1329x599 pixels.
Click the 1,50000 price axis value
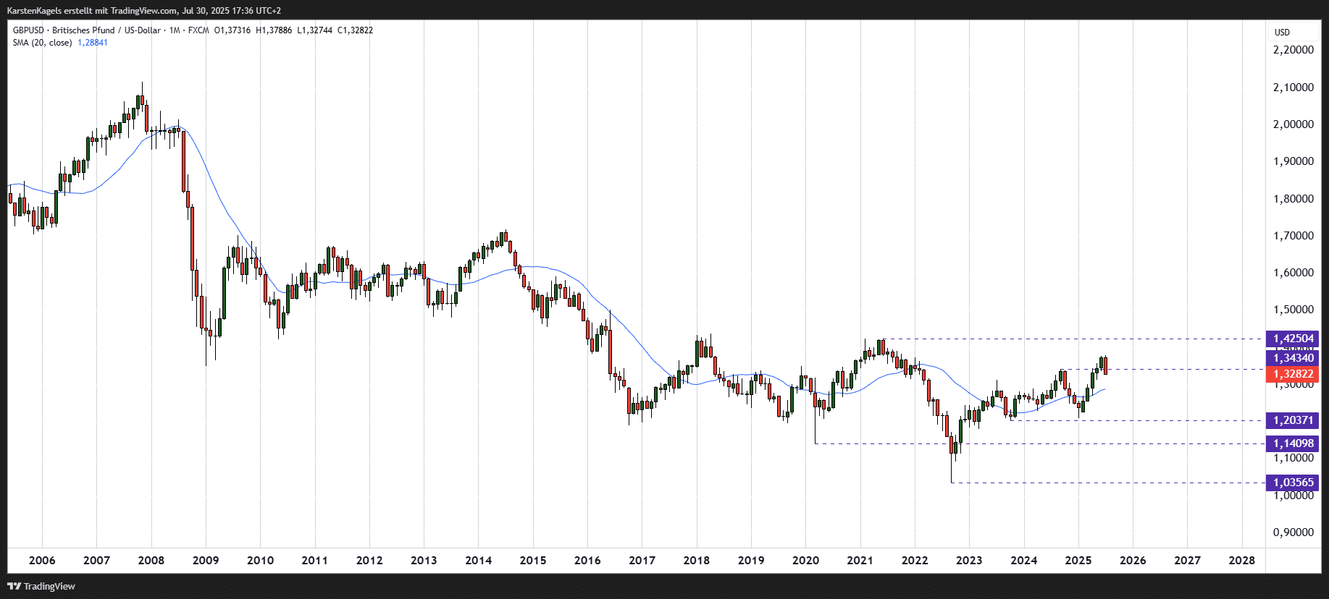point(1293,309)
